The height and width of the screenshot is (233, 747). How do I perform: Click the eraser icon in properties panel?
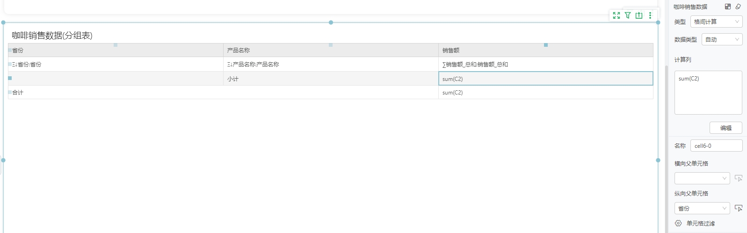[738, 7]
